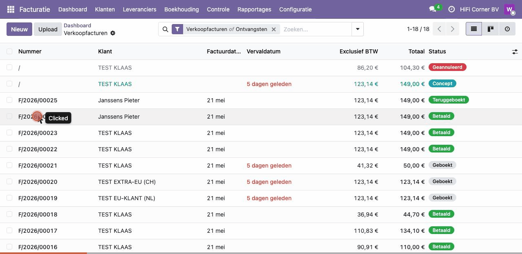The height and width of the screenshot is (254, 522).
Task: Open the Klanten menu
Action: pyautogui.click(x=105, y=9)
